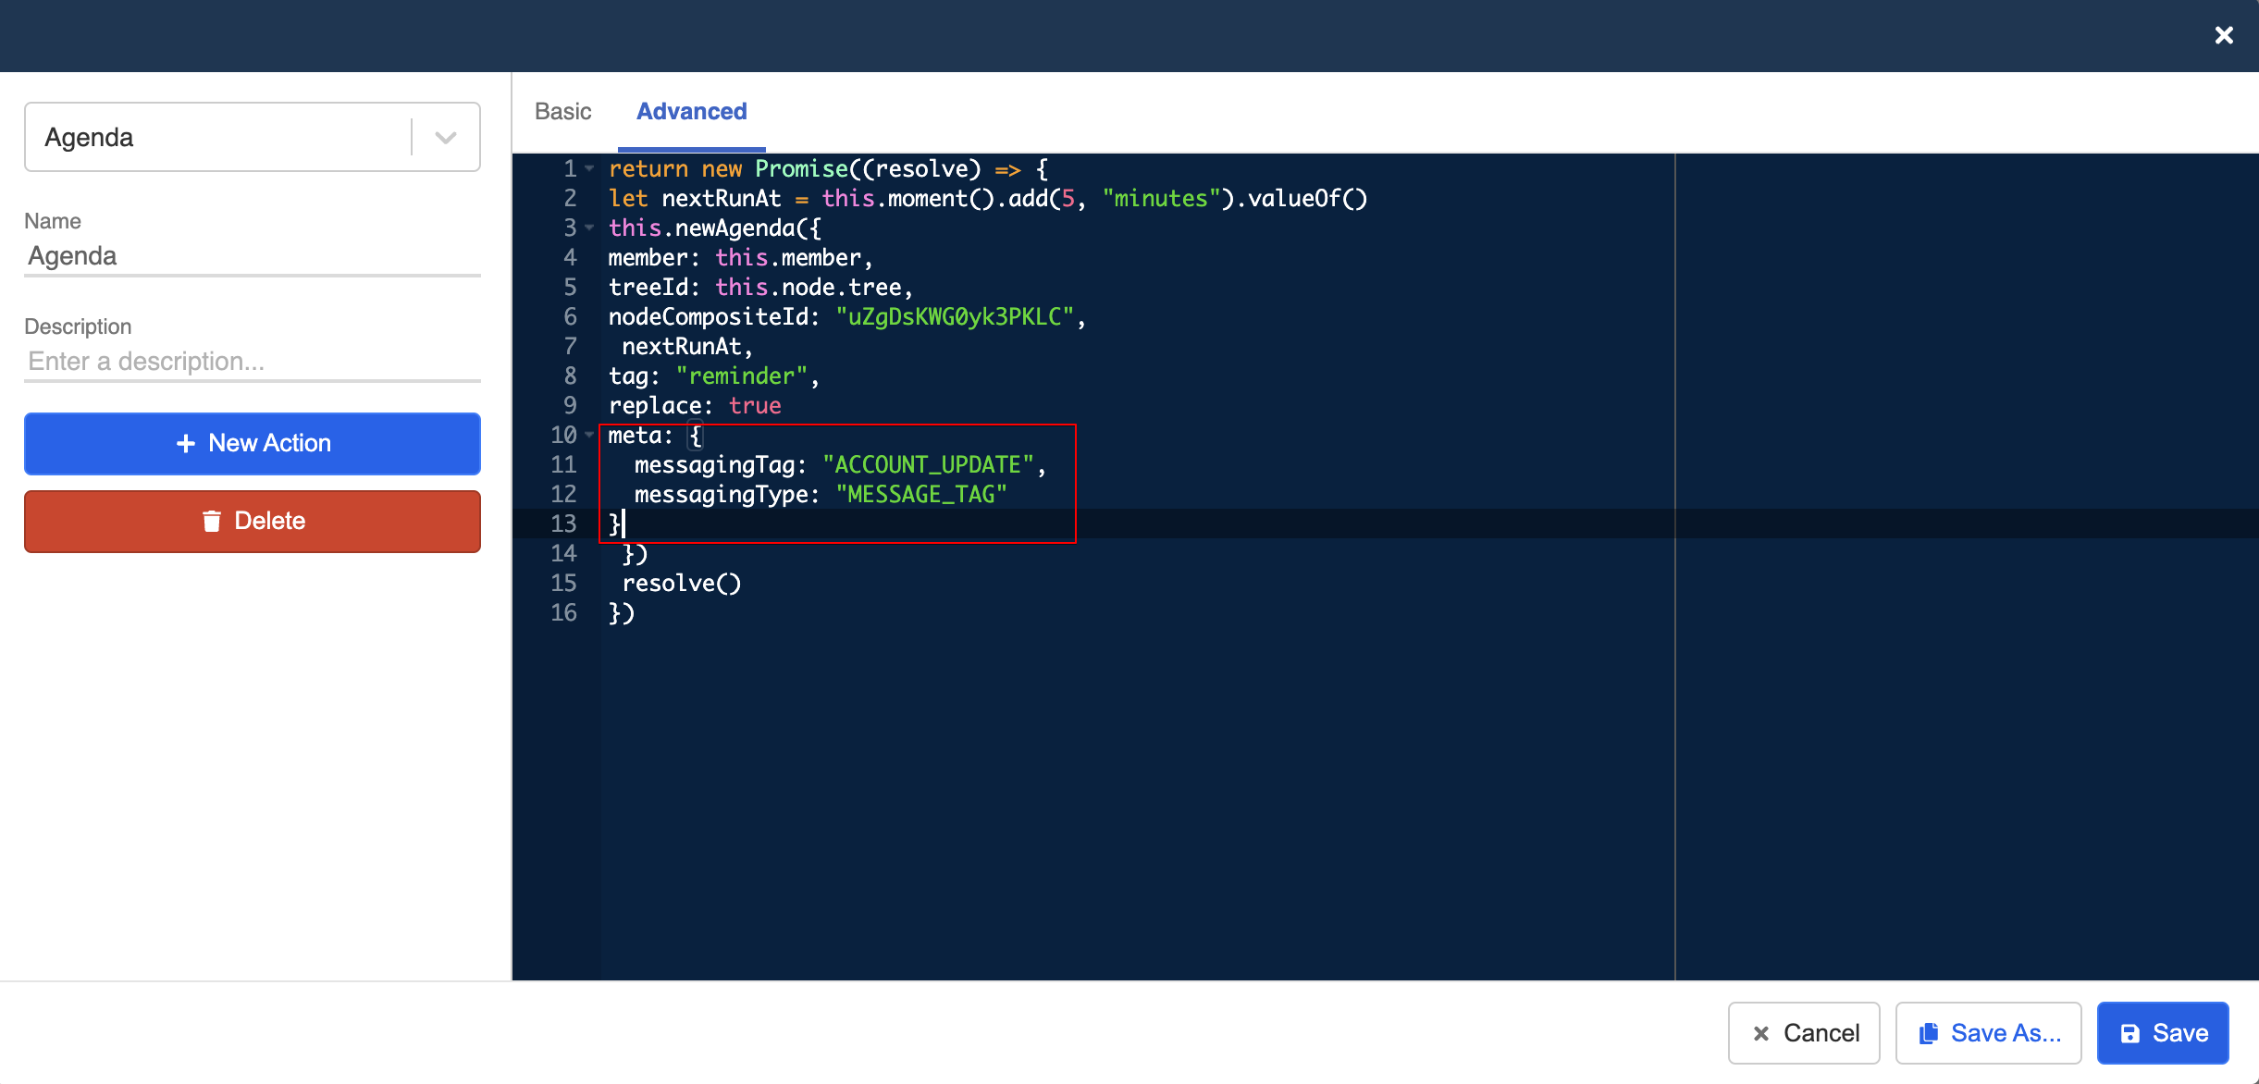The width and height of the screenshot is (2259, 1084).
Task: Select the Advanced tab
Action: coord(691,111)
